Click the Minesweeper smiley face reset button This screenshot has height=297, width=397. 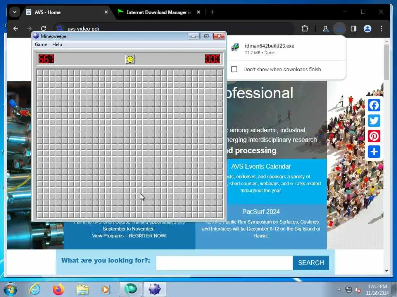point(130,59)
